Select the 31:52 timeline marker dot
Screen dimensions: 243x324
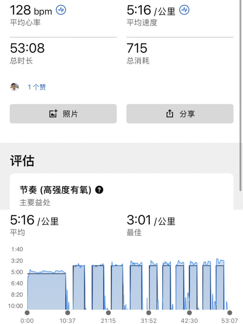pos(149,313)
